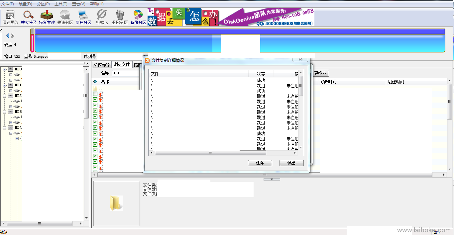Click the 格式化 format icon
454x235 pixels.
[x=102, y=17]
